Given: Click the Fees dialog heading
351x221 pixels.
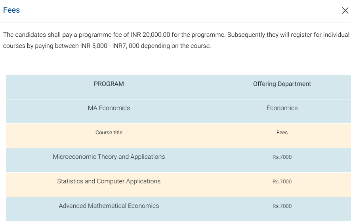Looking at the screenshot, I should pos(11,10).
